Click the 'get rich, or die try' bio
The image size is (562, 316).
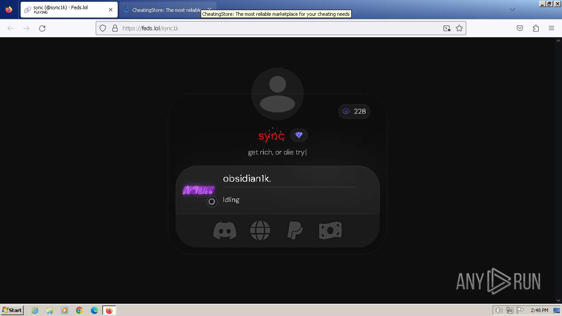pos(277,152)
